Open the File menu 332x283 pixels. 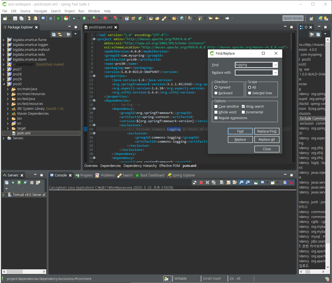[x=5, y=11]
